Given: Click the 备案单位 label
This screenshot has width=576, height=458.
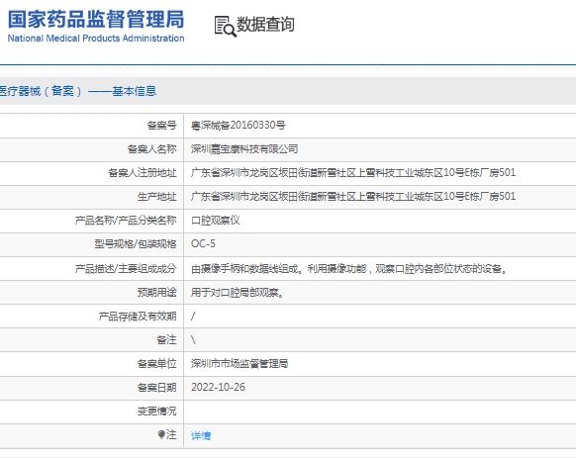Looking at the screenshot, I should 156,364.
